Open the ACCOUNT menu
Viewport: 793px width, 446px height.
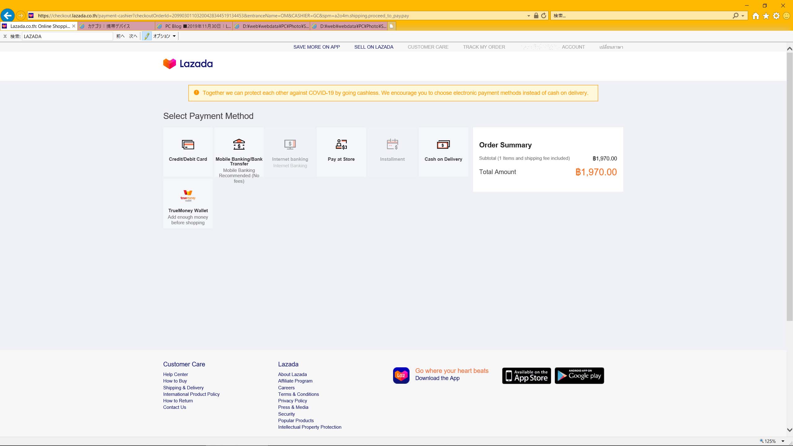[x=573, y=47]
